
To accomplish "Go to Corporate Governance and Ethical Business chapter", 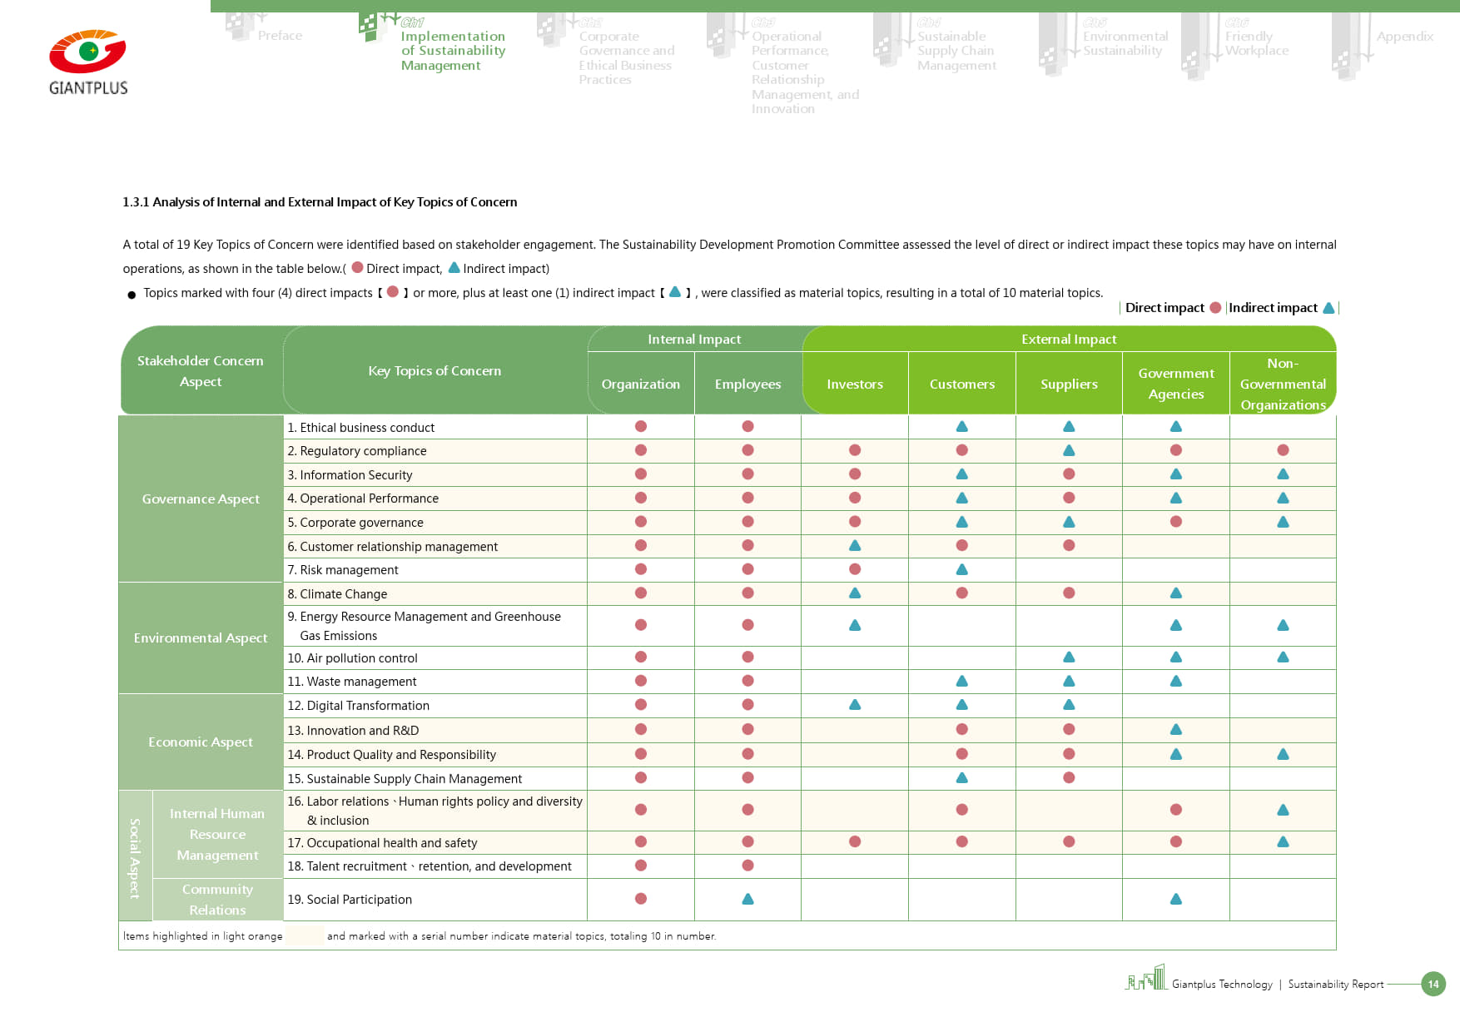I will pyautogui.click(x=626, y=58).
